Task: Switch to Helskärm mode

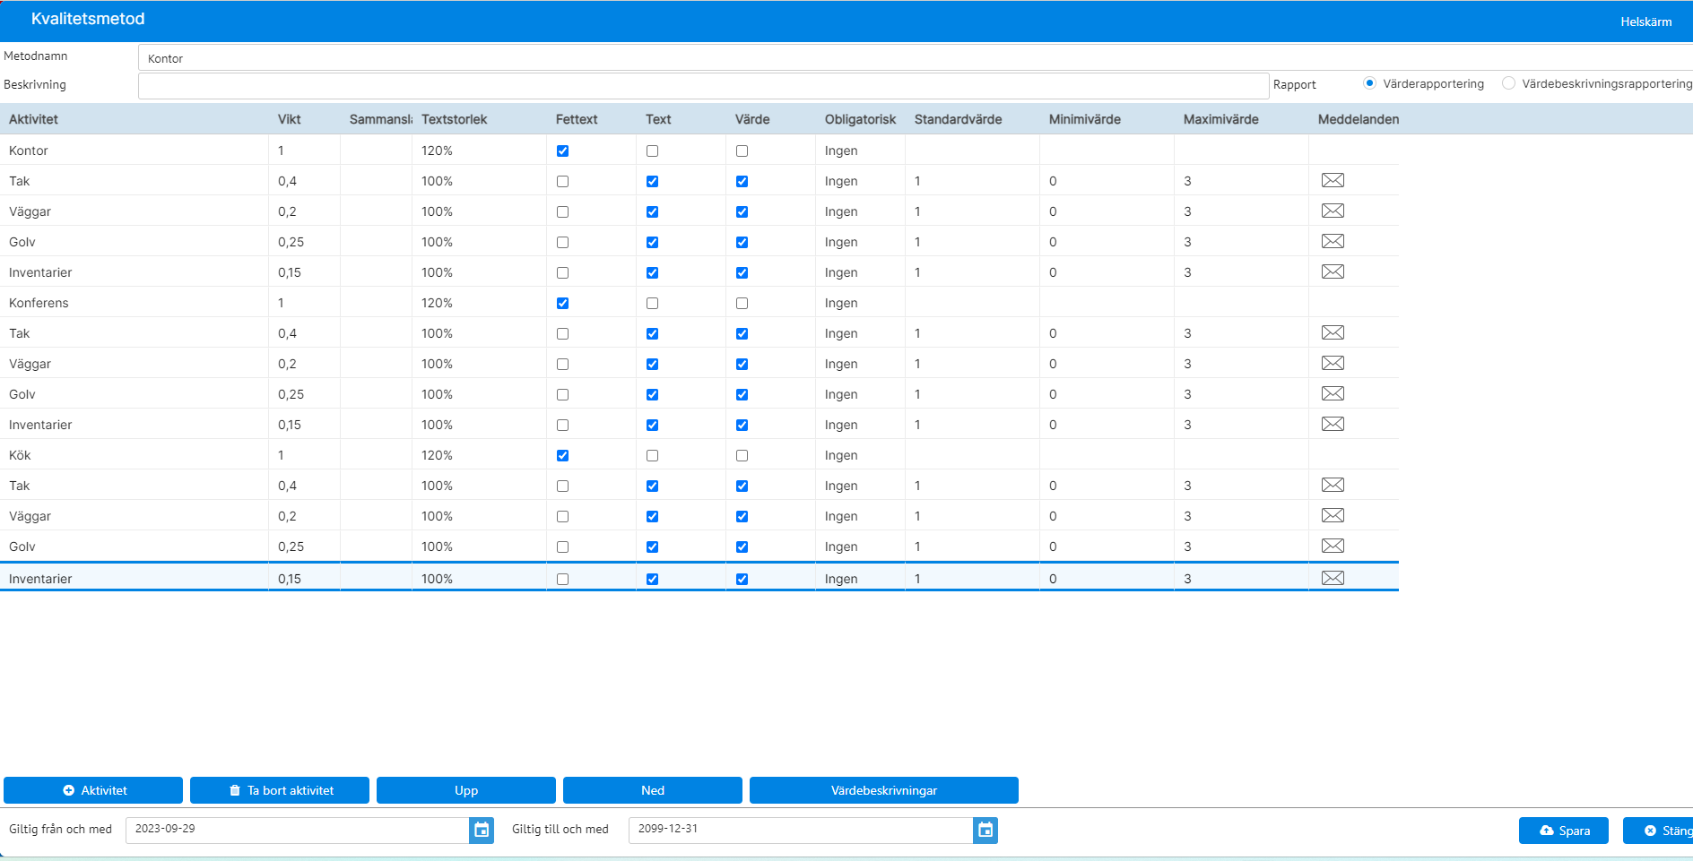Action: click(x=1645, y=22)
